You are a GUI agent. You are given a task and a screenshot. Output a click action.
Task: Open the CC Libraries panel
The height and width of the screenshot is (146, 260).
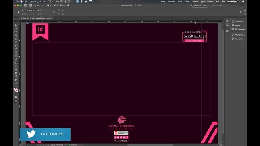[x=238, y=29]
